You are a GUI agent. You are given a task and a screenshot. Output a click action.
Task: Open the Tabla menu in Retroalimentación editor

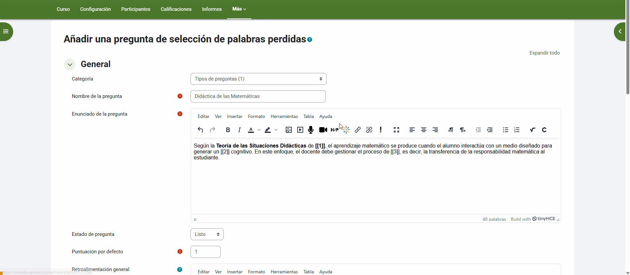[x=308, y=272]
